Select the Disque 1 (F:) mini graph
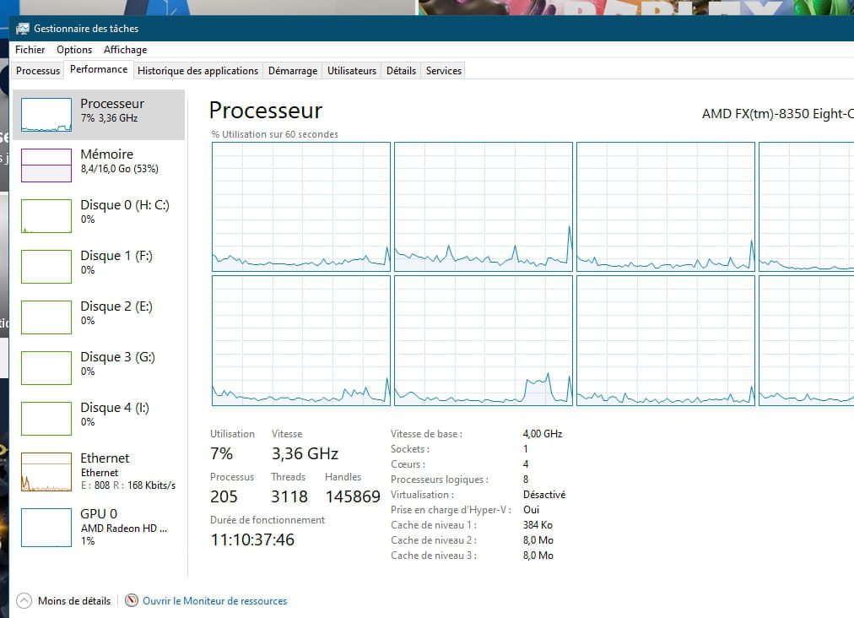This screenshot has width=854, height=618. pyautogui.click(x=46, y=267)
